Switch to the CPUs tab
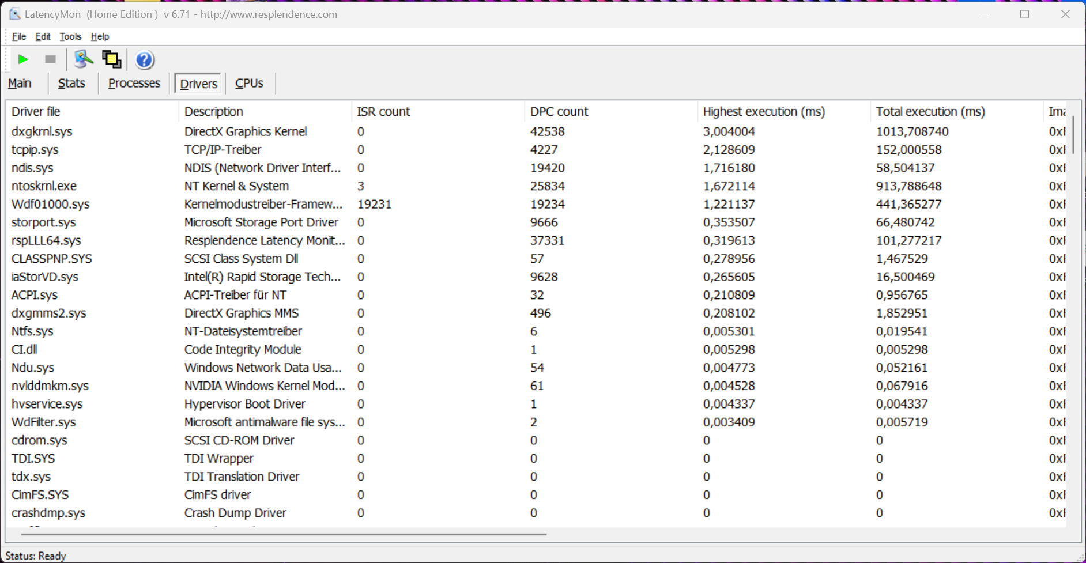The width and height of the screenshot is (1086, 563). pos(249,84)
